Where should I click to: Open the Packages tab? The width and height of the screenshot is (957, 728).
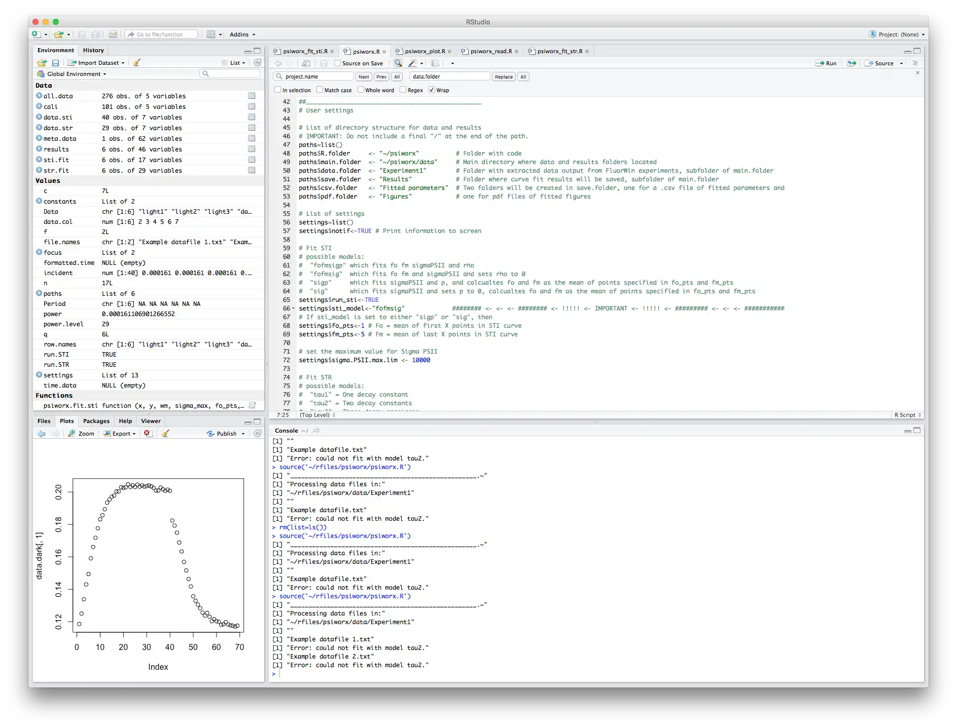coord(96,421)
